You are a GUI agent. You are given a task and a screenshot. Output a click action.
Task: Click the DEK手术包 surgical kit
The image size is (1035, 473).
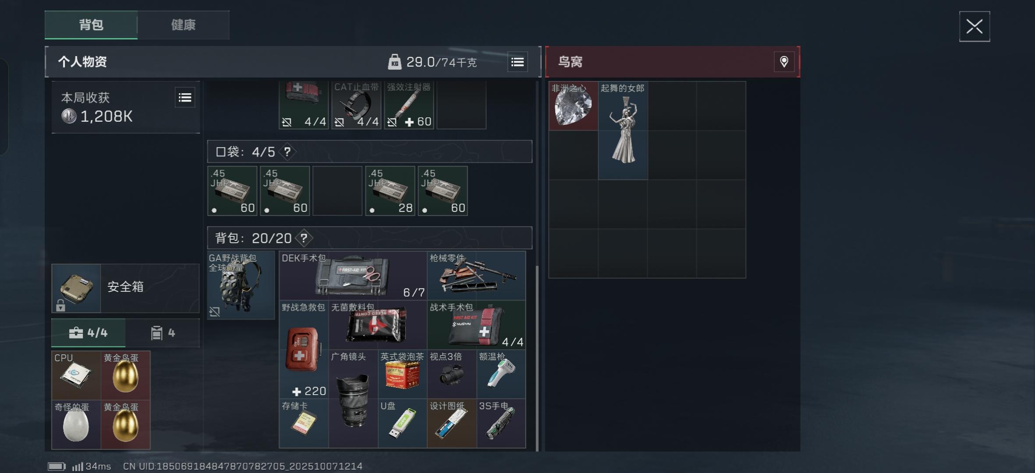pos(353,275)
